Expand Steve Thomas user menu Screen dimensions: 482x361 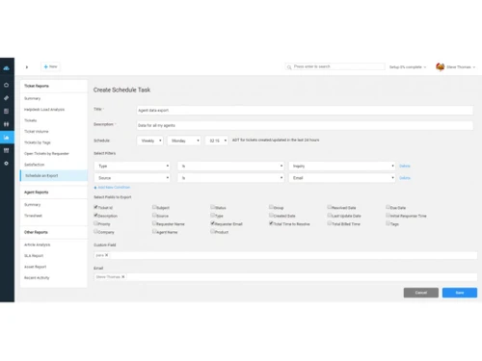[x=461, y=67]
